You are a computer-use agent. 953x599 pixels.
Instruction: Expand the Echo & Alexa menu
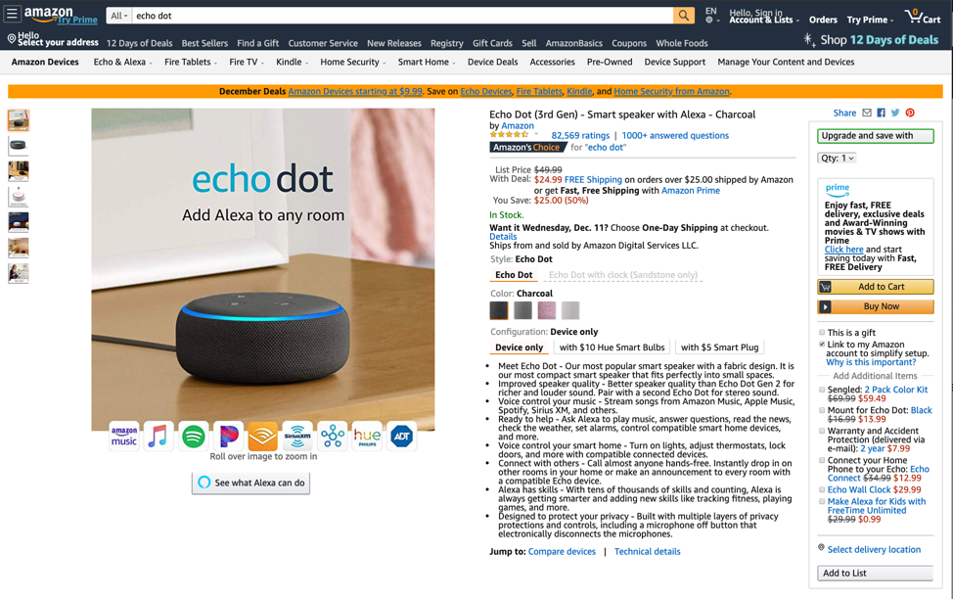click(x=122, y=62)
